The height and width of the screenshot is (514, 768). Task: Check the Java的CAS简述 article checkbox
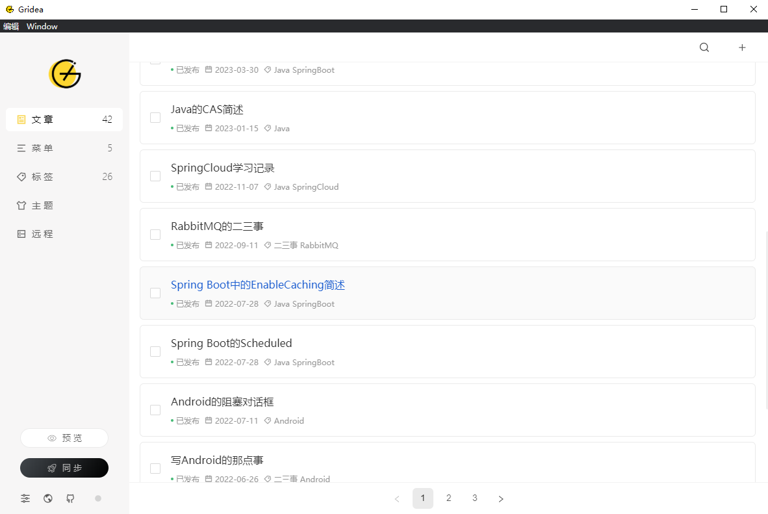tap(155, 118)
